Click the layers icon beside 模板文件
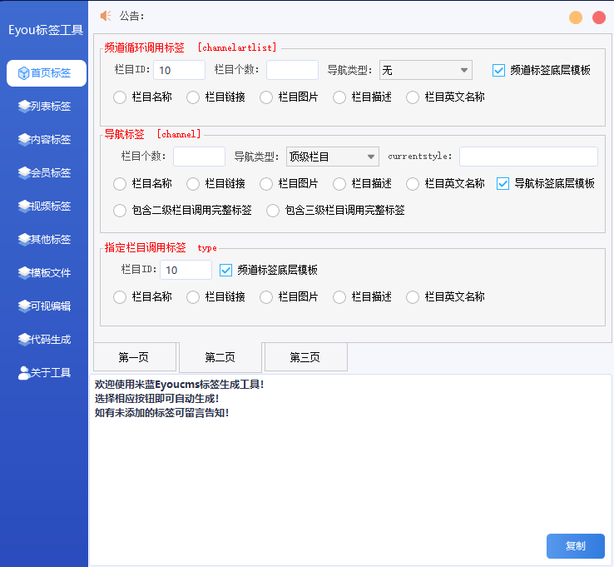The image size is (614, 567). point(24,273)
